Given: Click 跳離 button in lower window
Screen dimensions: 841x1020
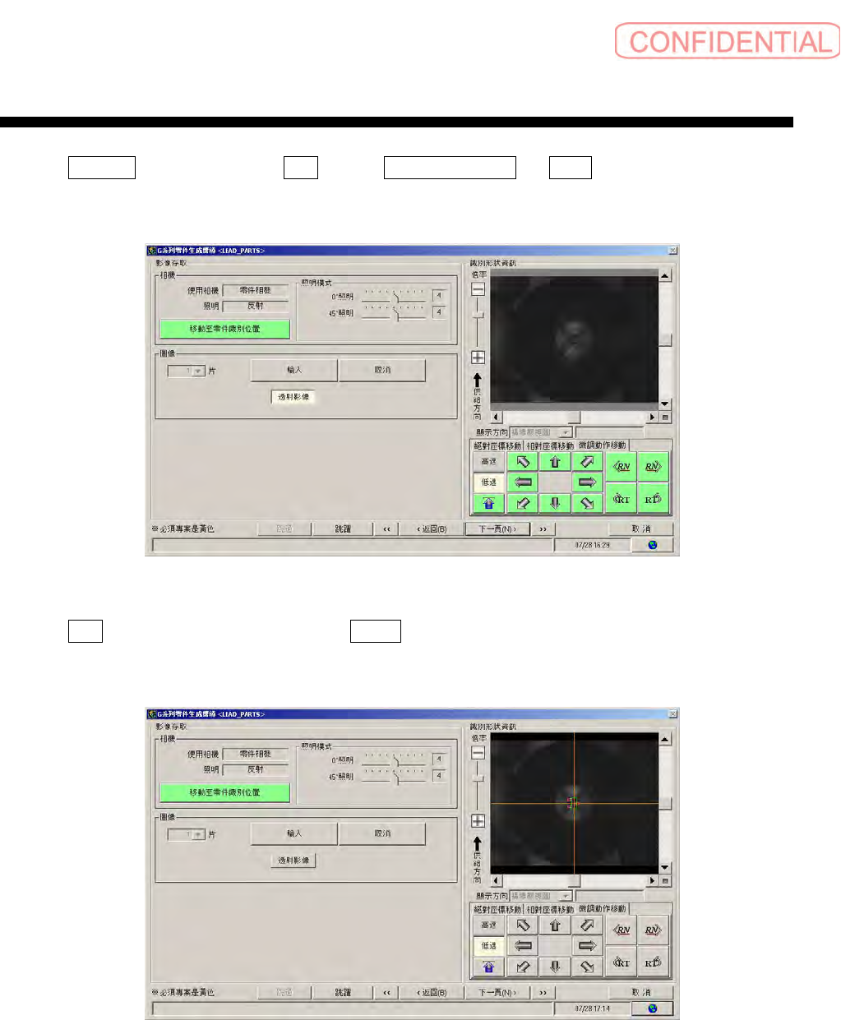Looking at the screenshot, I should (x=343, y=993).
